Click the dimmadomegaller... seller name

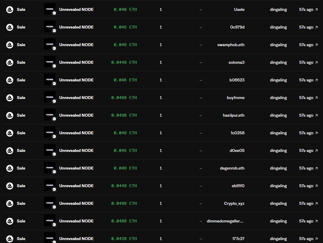pos(225,221)
